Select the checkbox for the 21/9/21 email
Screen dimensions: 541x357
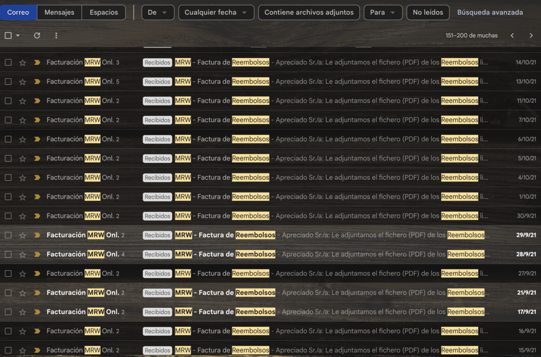point(8,293)
